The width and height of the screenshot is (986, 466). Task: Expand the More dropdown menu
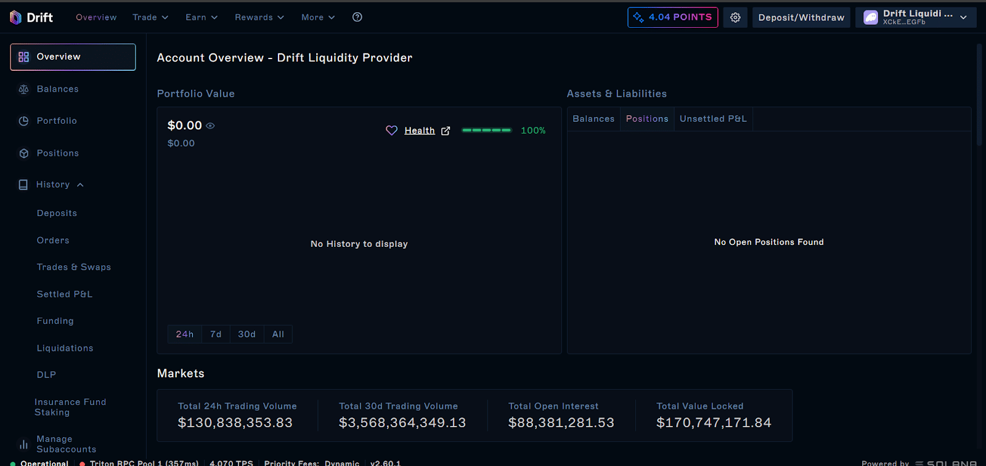318,17
